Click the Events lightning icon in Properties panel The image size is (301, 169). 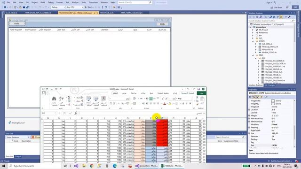(262, 97)
